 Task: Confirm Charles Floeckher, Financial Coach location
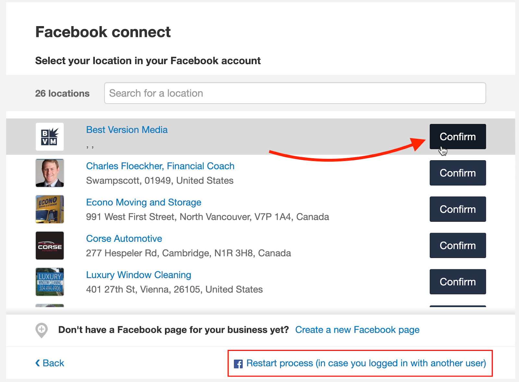(458, 173)
